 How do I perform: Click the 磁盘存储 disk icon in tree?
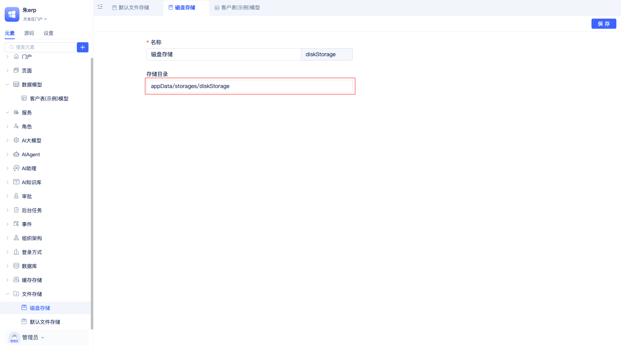(x=24, y=308)
